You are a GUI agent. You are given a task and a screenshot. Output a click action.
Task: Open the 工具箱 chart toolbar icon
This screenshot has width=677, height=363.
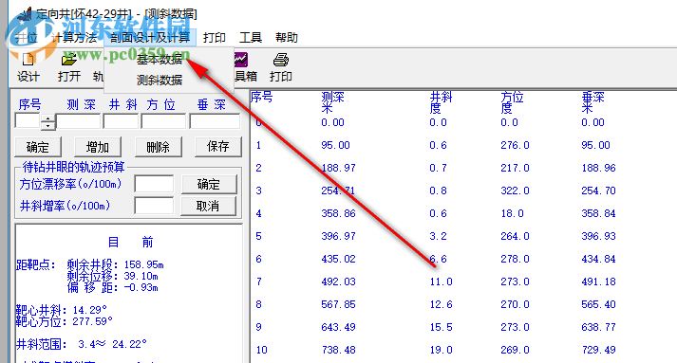click(x=241, y=59)
